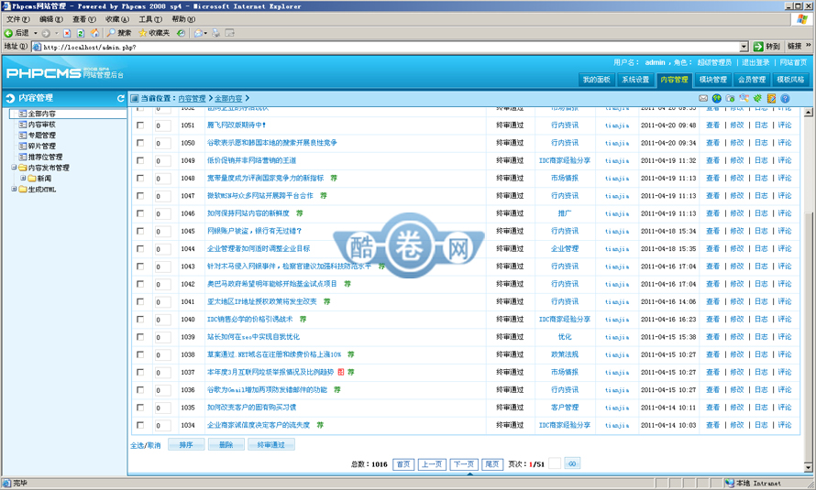Open the address bar URL dropdown
Image resolution: width=816 pixels, height=490 pixels.
744,47
